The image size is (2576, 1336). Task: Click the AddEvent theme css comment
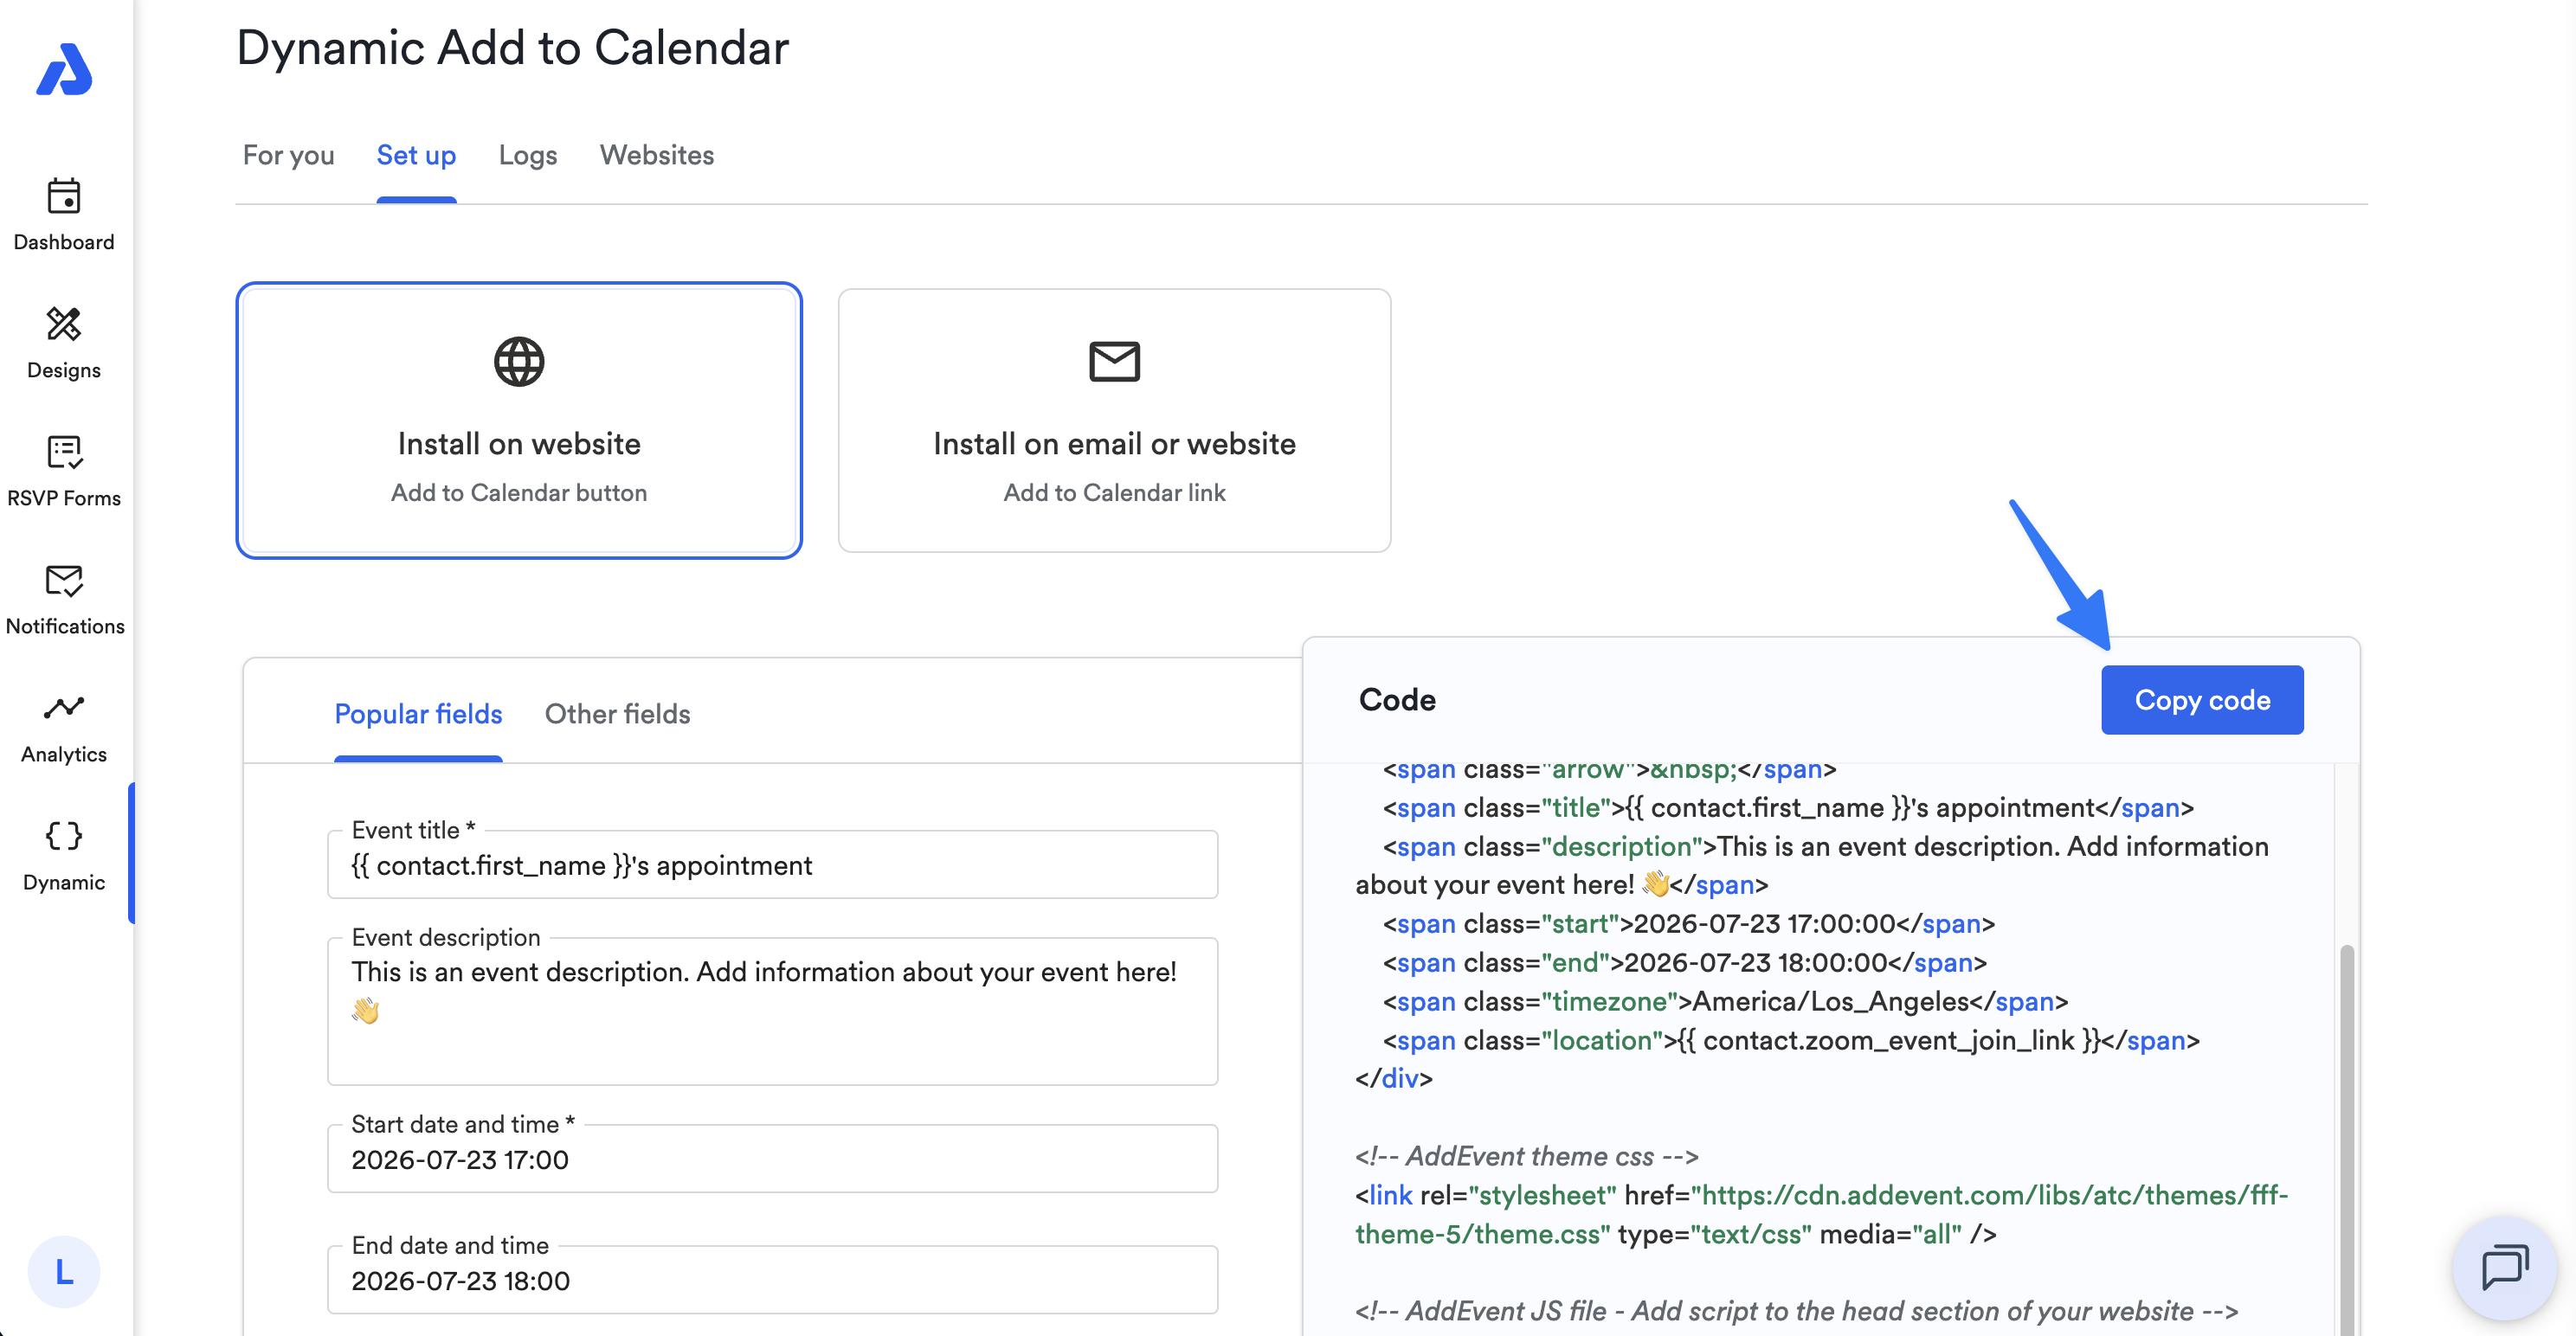click(x=1526, y=1156)
